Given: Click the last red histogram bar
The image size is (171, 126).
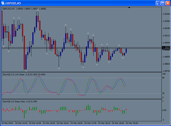Looking at the screenshot, I should tap(126, 110).
